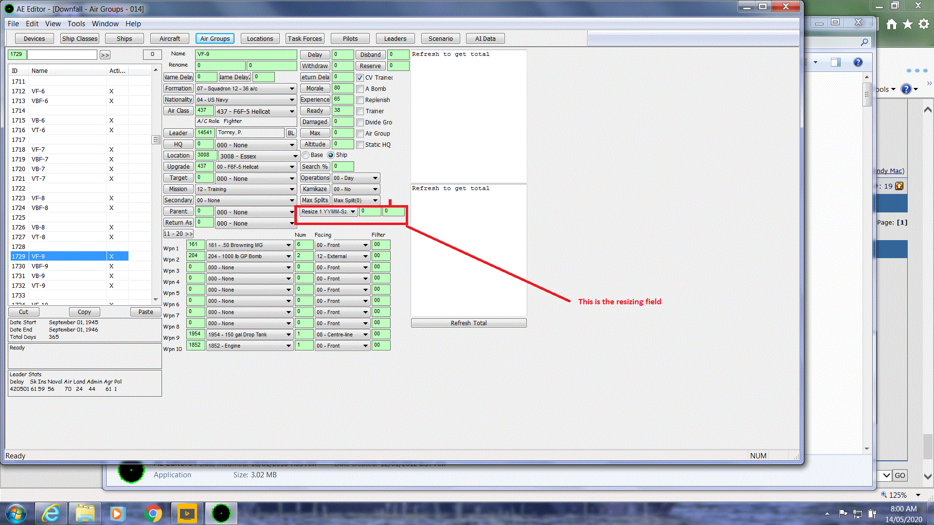Screen dimensions: 934x525
Task: Switch to the Ship Classes tab
Action: tap(80, 38)
